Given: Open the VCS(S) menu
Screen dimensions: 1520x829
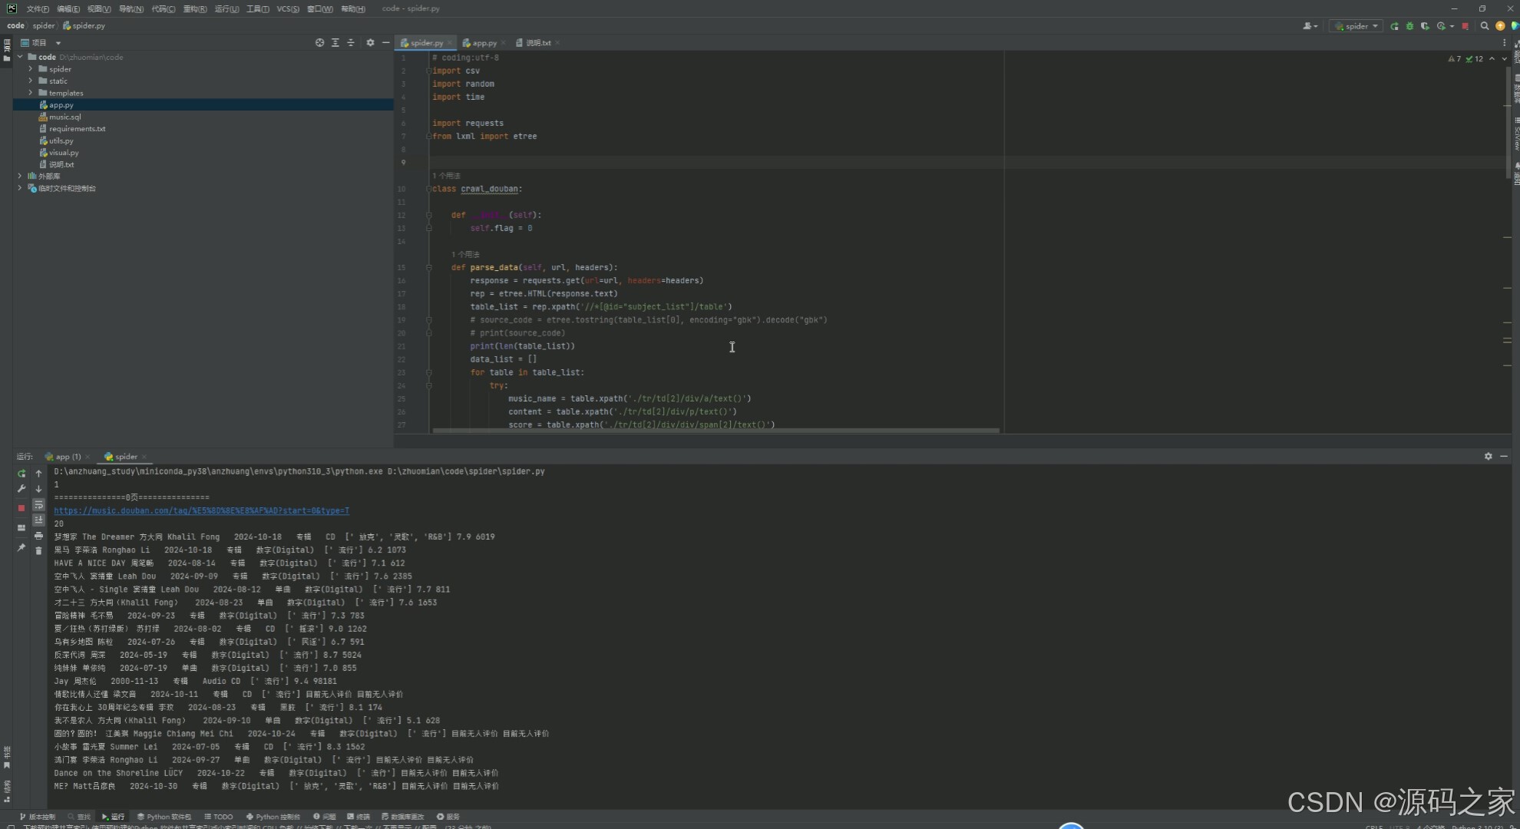Looking at the screenshot, I should (288, 9).
